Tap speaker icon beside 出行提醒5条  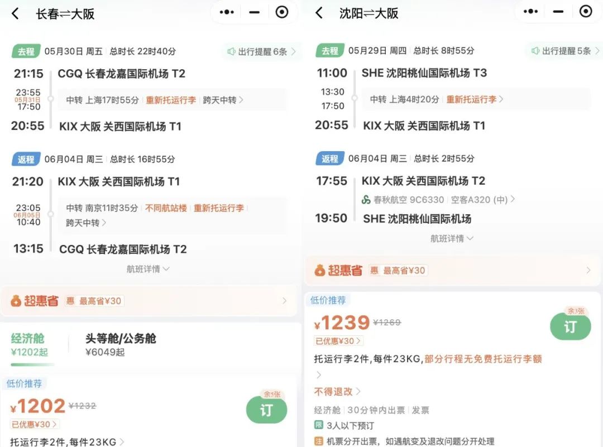tap(535, 51)
